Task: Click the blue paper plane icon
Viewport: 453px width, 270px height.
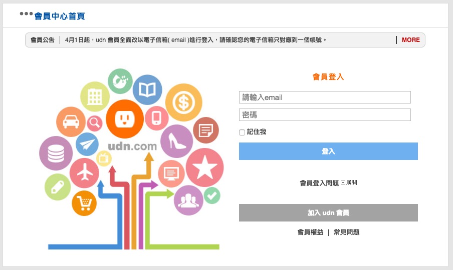Action: click(x=87, y=144)
